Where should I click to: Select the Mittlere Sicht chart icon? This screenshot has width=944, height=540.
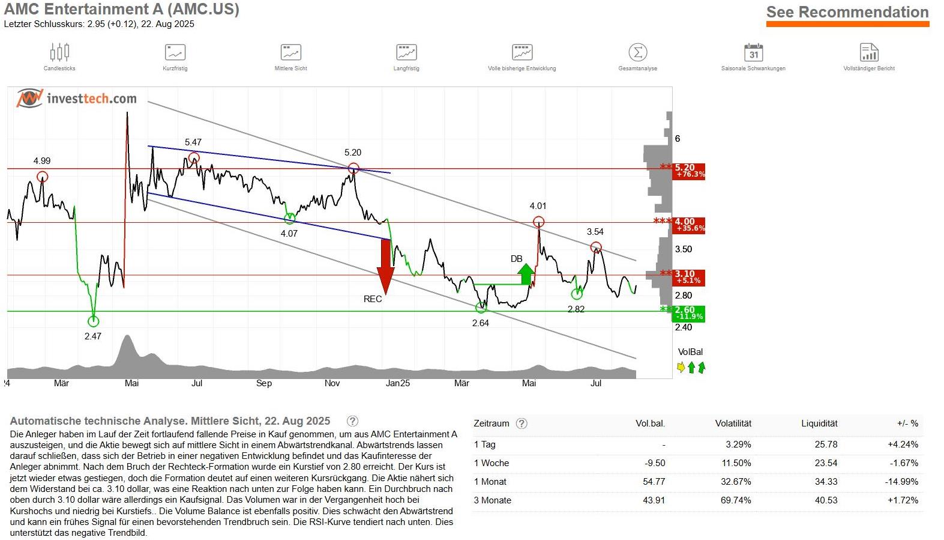(x=291, y=53)
